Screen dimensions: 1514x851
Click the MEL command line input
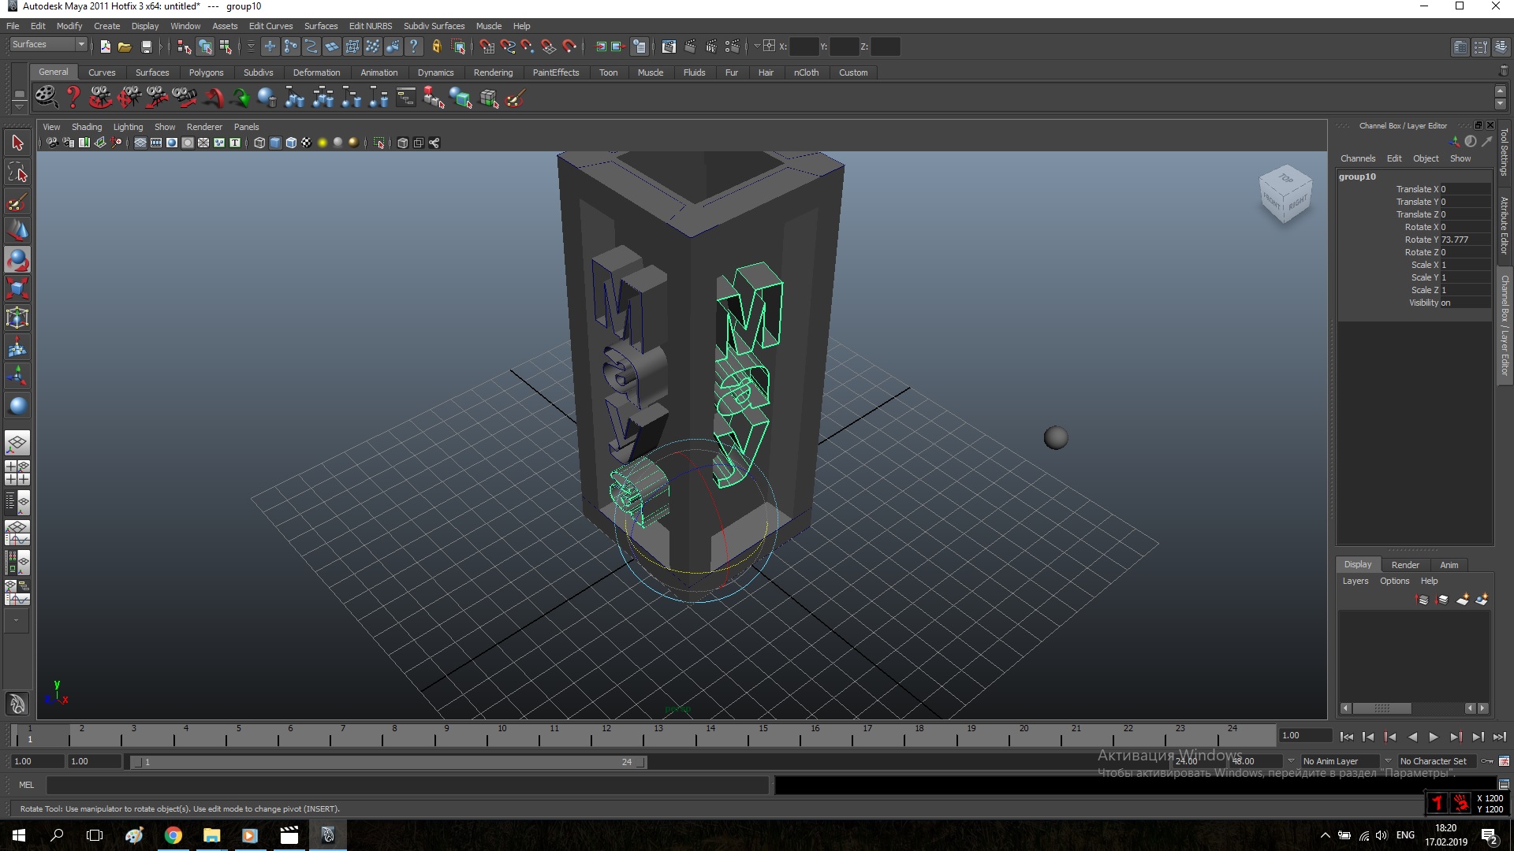coord(407,785)
